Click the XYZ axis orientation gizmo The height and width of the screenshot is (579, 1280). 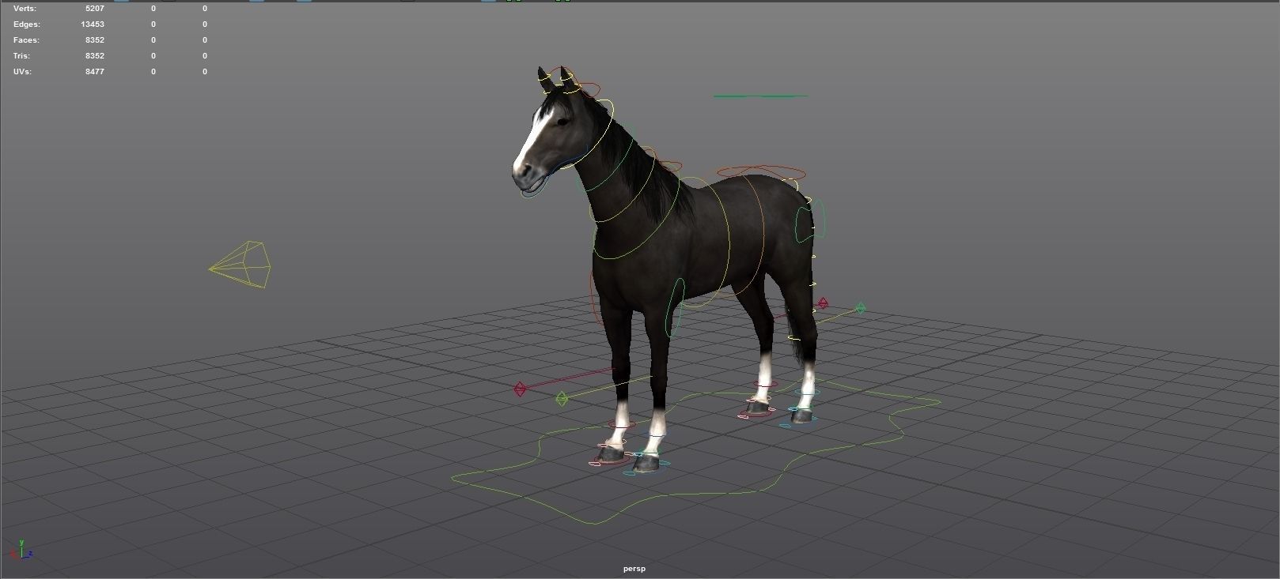point(21,550)
